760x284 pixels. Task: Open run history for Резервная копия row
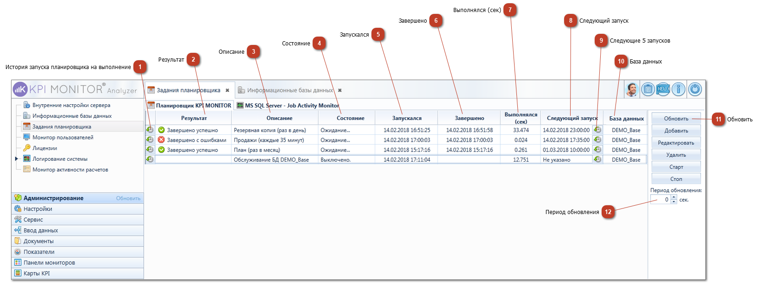pos(150,130)
